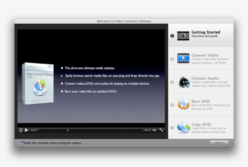Image resolution: width=248 pixels, height=167 pixels.
Task: Click the Copy DVD disc icon
Action: [x=183, y=128]
